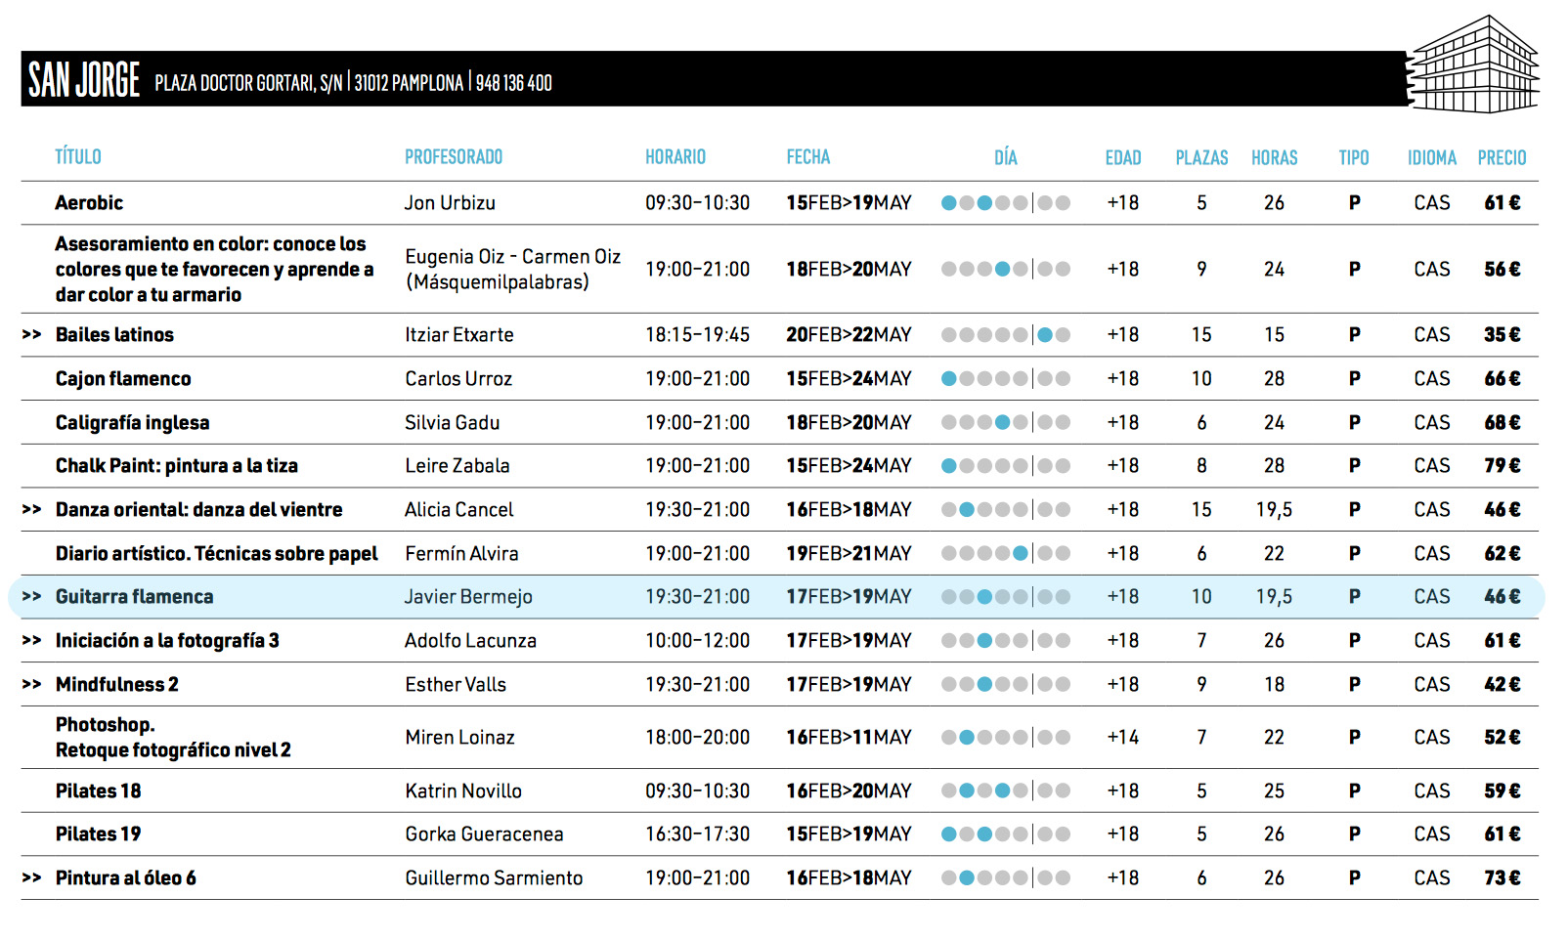Click the P type marker for Aerobic
1568x940 pixels.
(x=1354, y=203)
